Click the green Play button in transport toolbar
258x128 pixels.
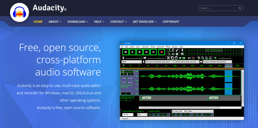click(133, 52)
